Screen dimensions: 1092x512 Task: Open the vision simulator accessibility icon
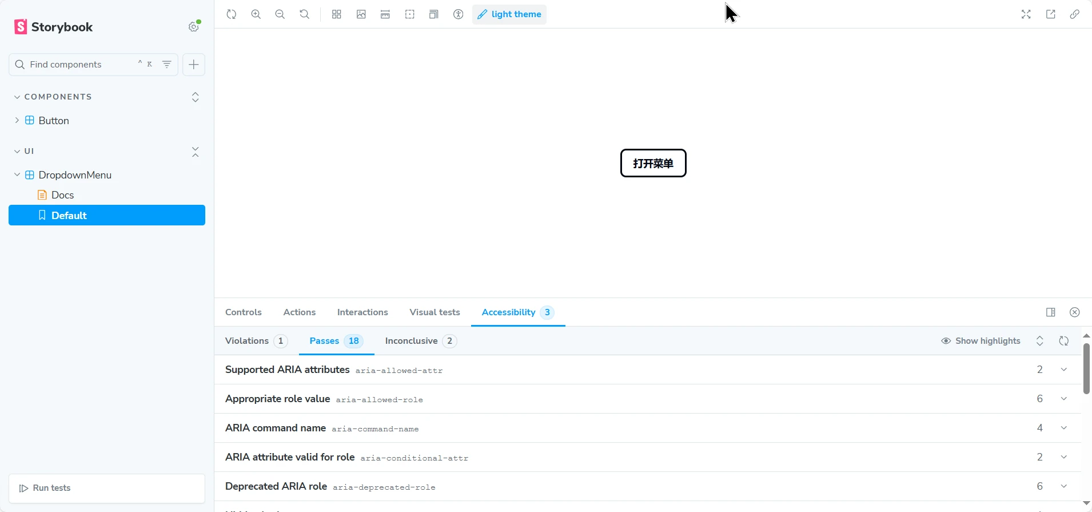(x=458, y=14)
